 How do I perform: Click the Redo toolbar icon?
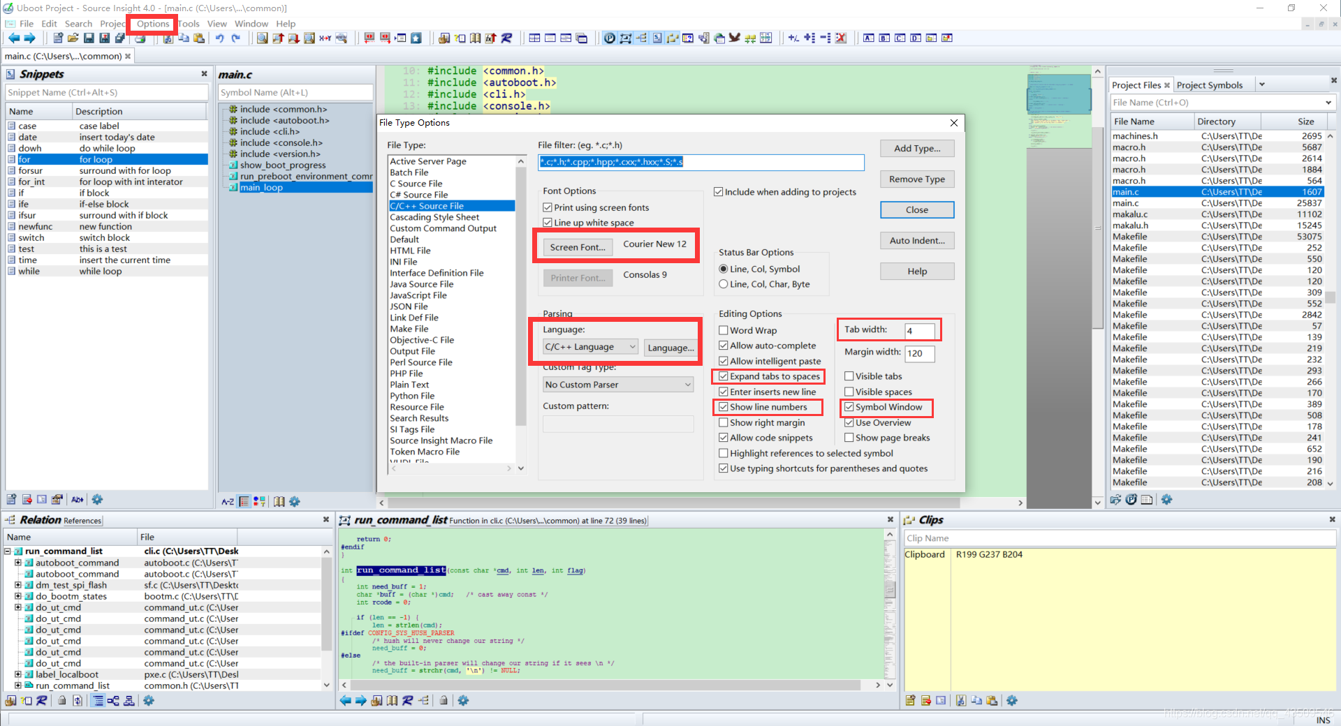[236, 38]
